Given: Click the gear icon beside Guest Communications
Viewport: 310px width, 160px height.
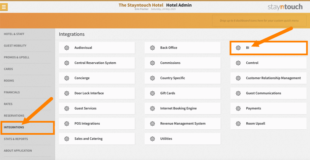Looking at the screenshot, I should point(238,93).
